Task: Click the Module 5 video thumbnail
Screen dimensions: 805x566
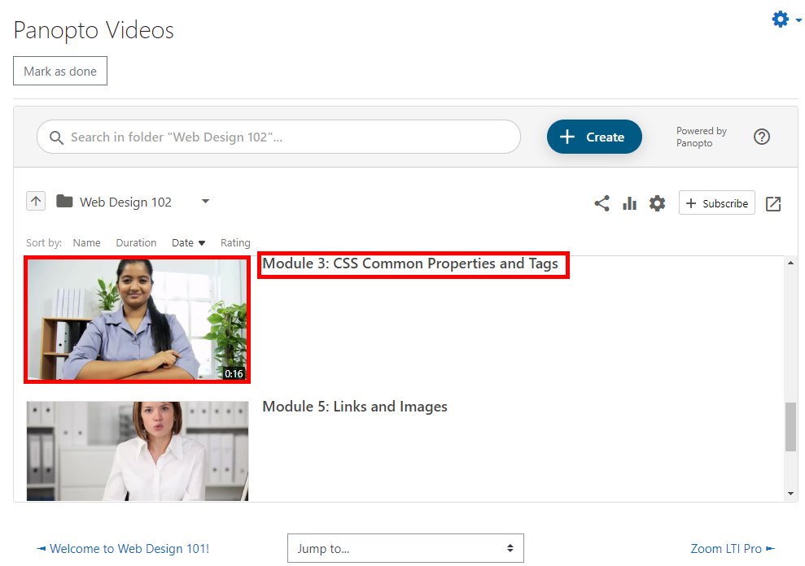Action: pos(138,451)
